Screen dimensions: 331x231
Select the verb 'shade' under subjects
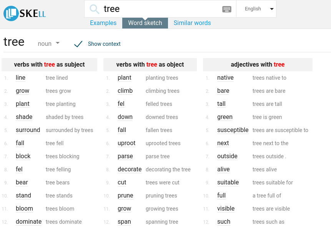pyautogui.click(x=24, y=117)
